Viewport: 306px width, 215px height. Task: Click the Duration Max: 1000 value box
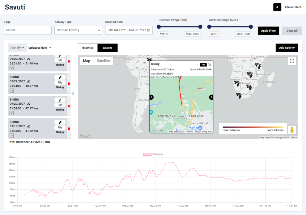pos(243,34)
